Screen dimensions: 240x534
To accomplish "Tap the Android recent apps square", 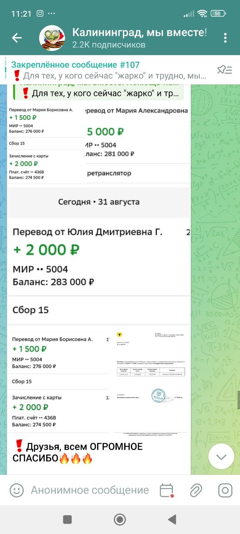I will point(67,519).
